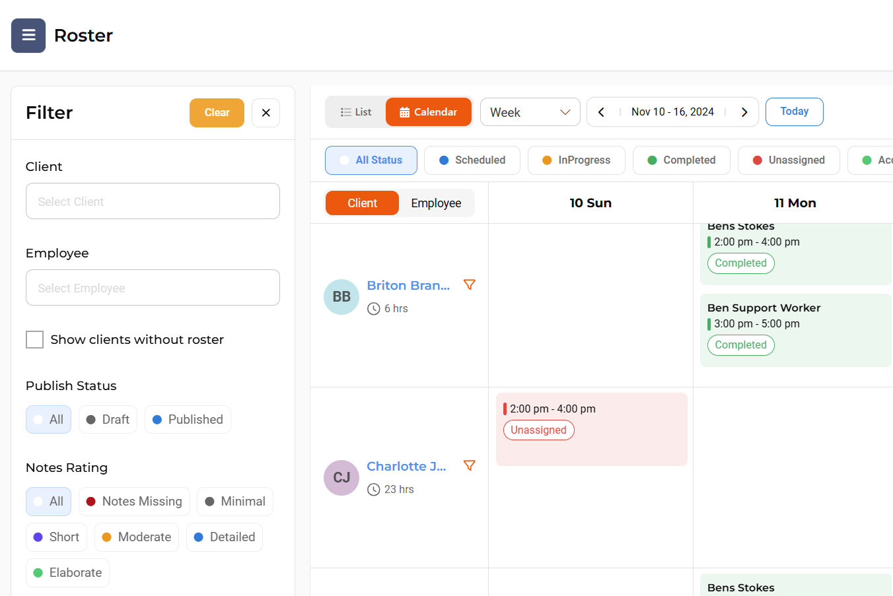The height and width of the screenshot is (596, 893).
Task: Open the Unassigned 2:00 pm Sunday shift
Action: point(592,430)
